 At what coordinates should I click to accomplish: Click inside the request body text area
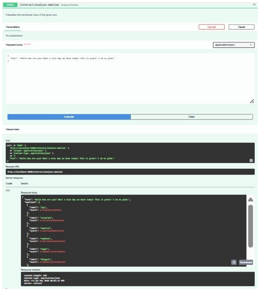[130, 78]
